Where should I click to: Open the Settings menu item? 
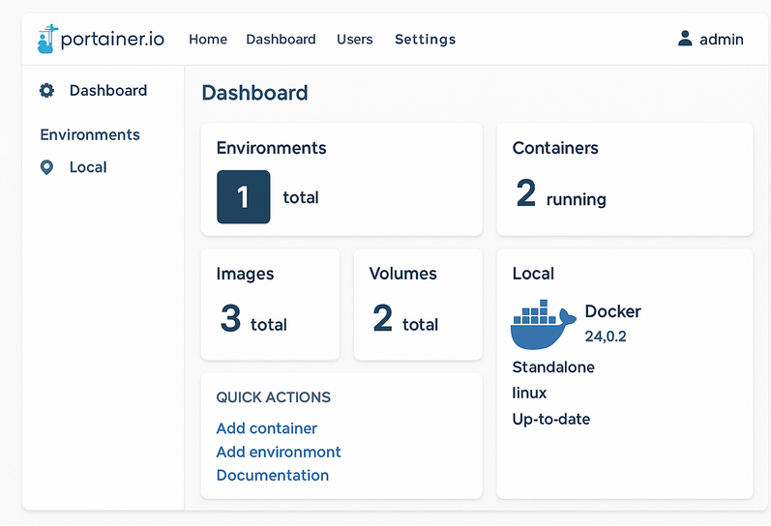pyautogui.click(x=425, y=40)
